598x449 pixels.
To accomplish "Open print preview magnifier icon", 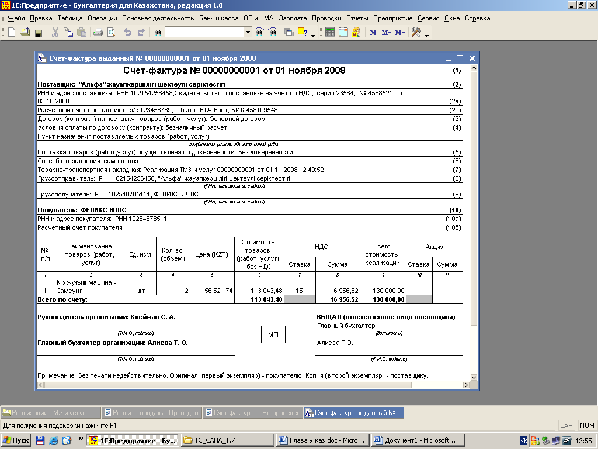I will (111, 33).
